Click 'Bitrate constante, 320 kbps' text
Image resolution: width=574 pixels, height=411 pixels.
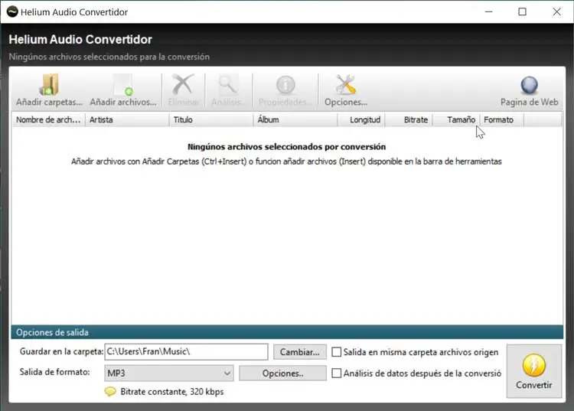pos(172,392)
